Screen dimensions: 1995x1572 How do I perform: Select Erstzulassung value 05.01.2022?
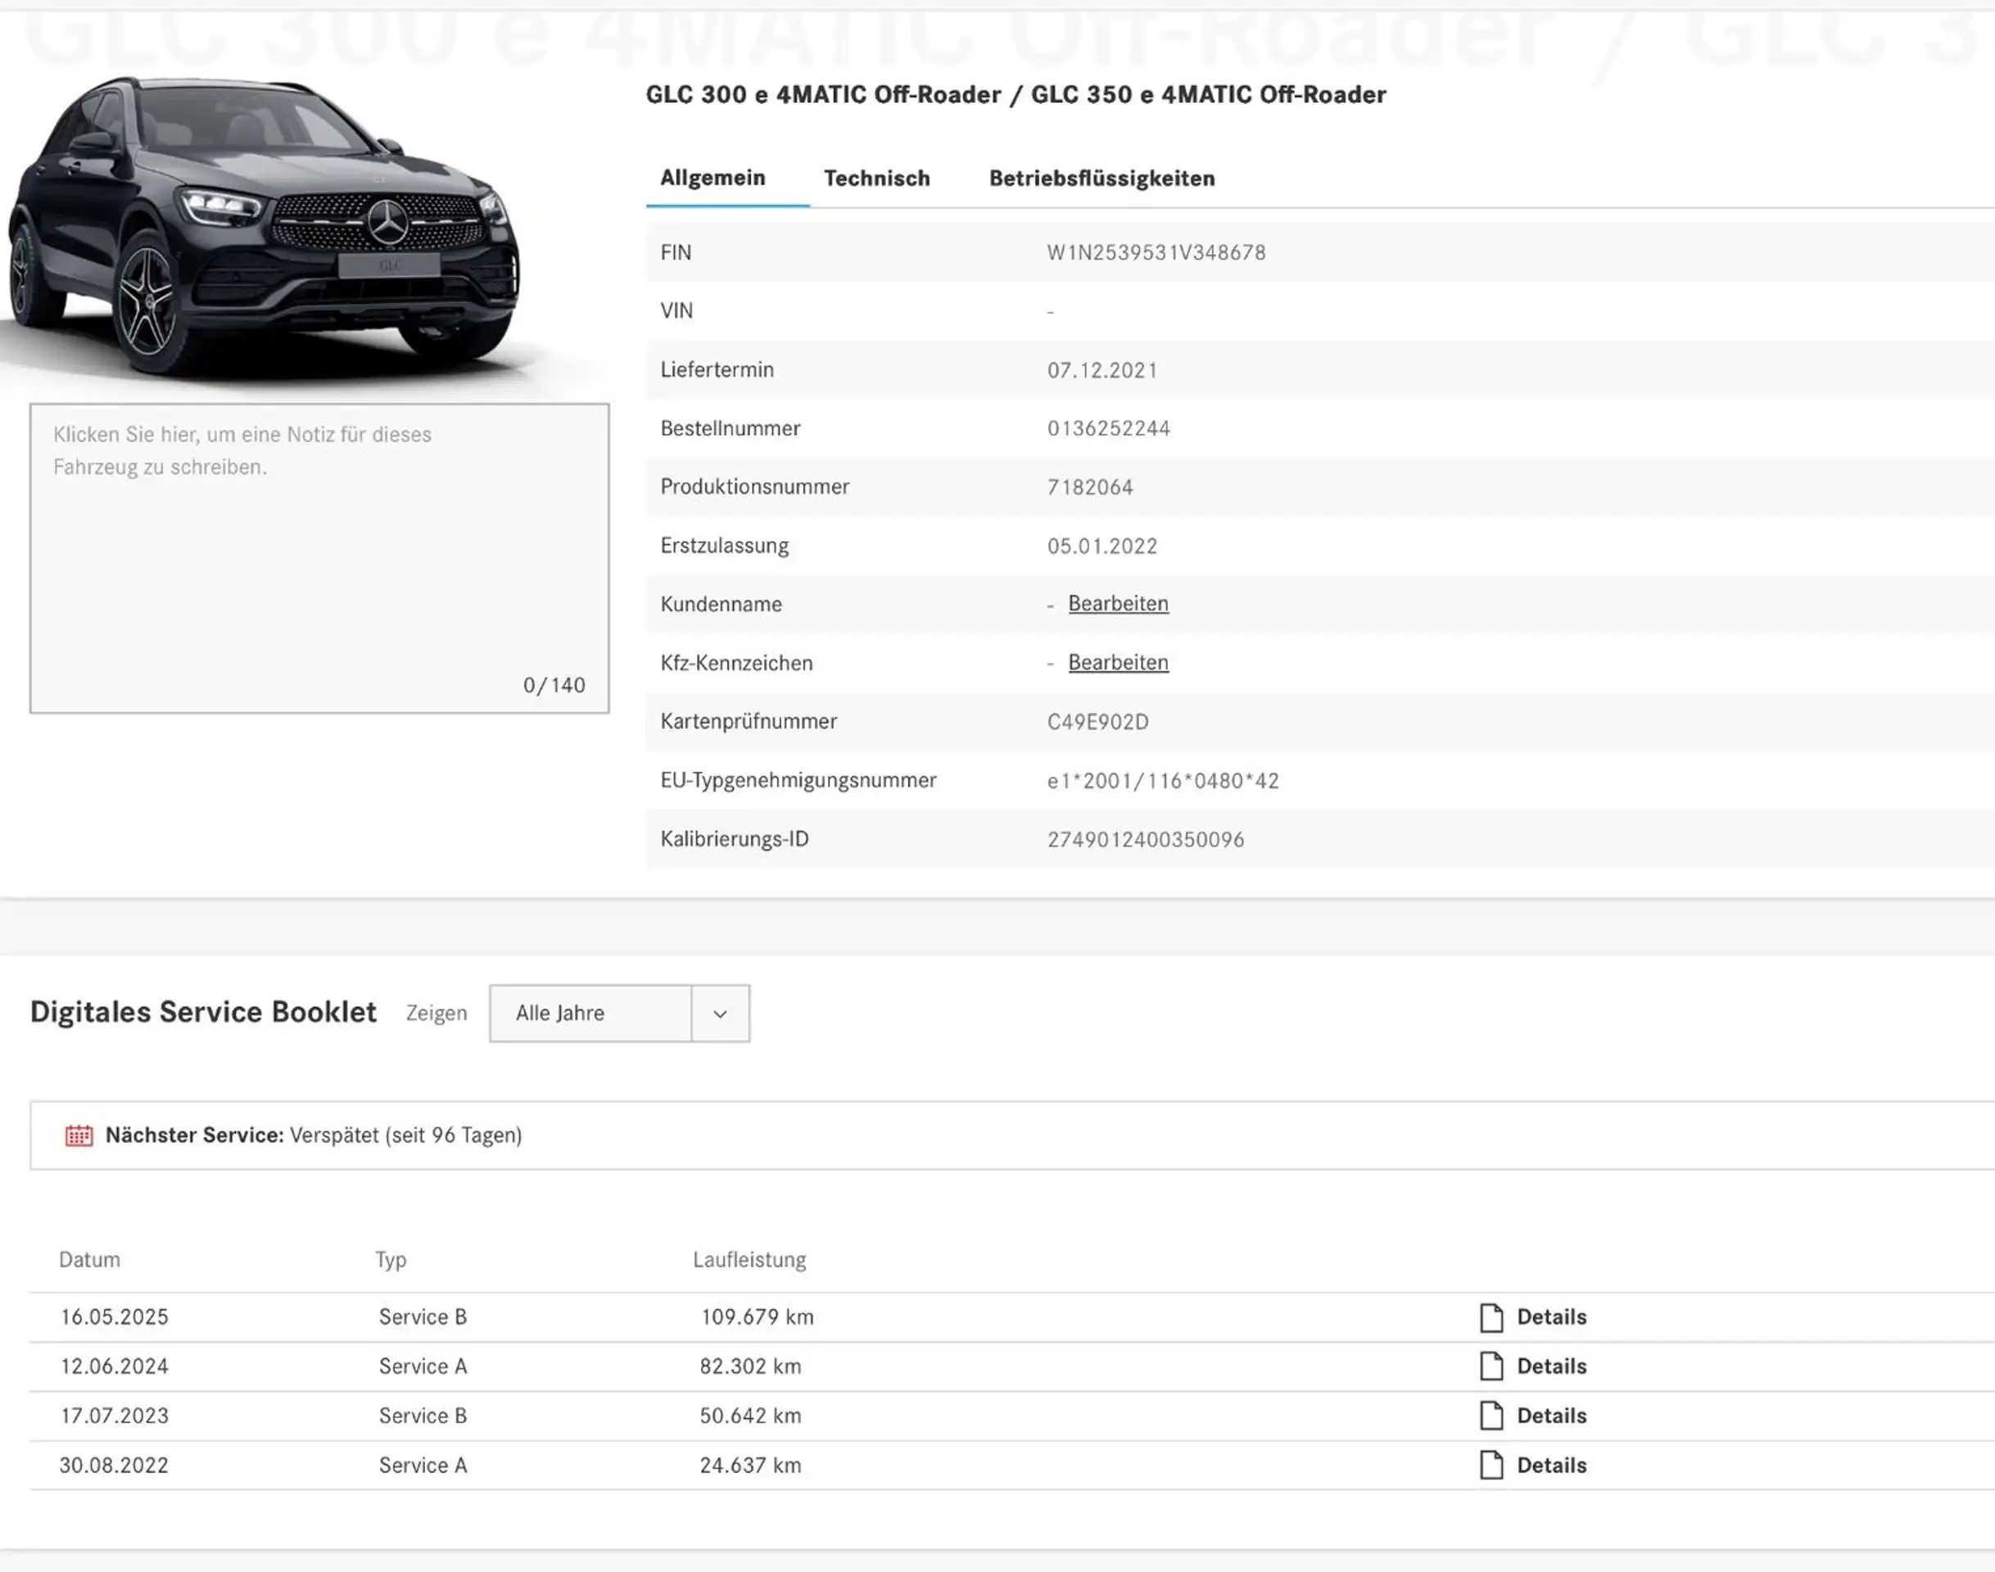pos(1102,546)
